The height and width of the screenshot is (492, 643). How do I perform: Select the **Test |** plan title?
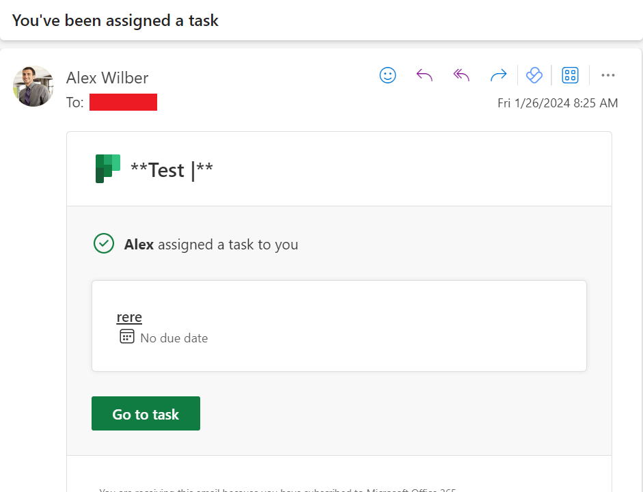(172, 169)
